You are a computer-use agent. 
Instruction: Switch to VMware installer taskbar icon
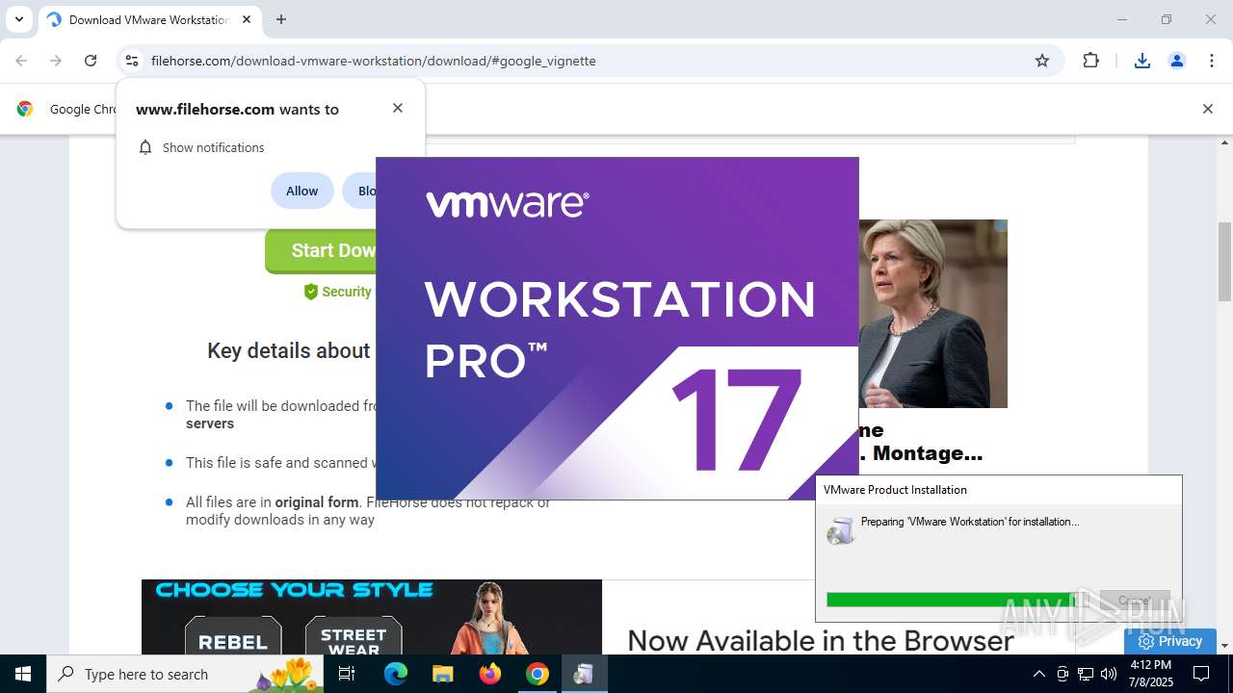click(584, 674)
